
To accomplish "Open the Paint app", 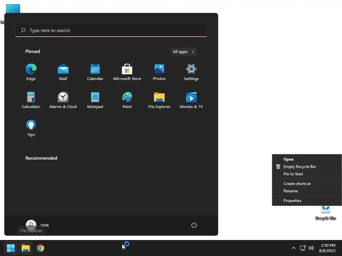I will tap(127, 100).
